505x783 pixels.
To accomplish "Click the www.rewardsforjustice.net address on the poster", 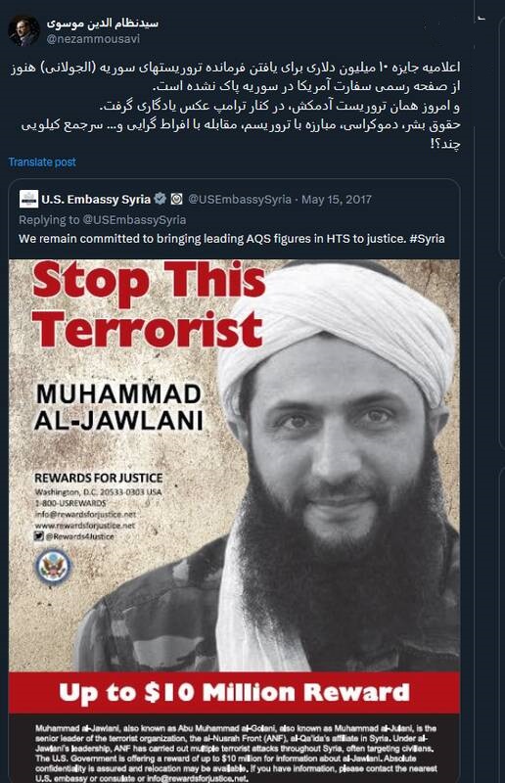I will [85, 526].
